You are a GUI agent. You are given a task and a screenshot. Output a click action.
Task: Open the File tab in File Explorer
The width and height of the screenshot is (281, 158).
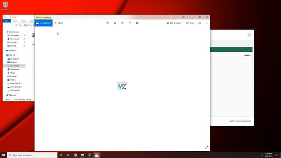click(7, 21)
